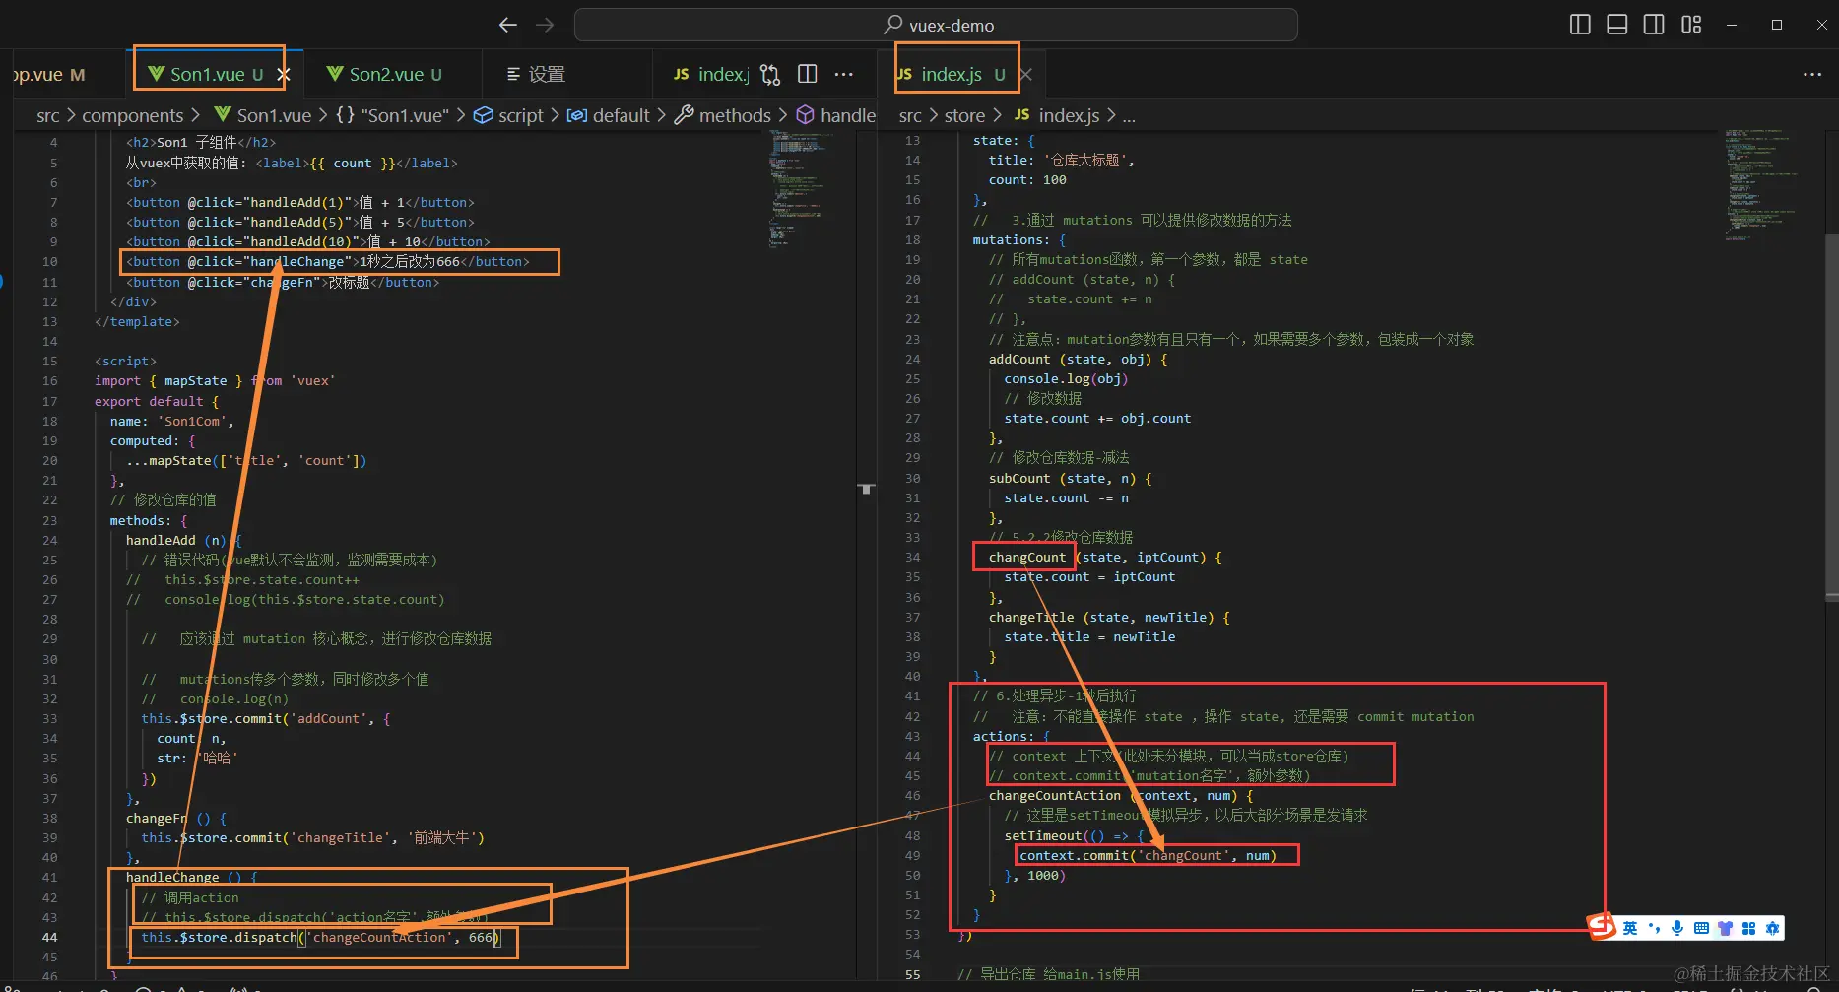Screen dimensions: 1839x992
Task: Click handleChange method name on line 41
Action: pyautogui.click(x=172, y=877)
